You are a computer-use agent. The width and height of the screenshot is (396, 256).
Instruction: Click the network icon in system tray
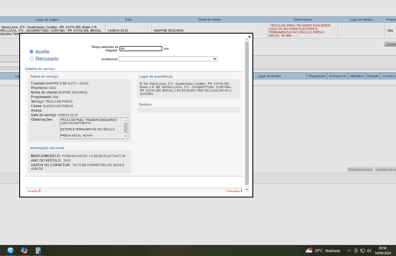tap(363, 251)
